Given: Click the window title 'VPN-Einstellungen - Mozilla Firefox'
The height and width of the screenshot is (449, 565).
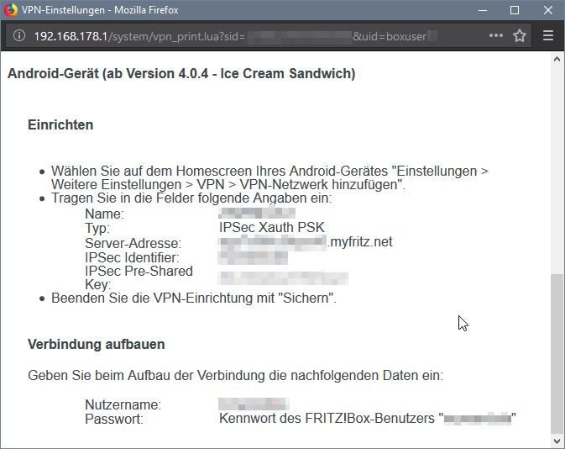Looking at the screenshot, I should (x=100, y=10).
